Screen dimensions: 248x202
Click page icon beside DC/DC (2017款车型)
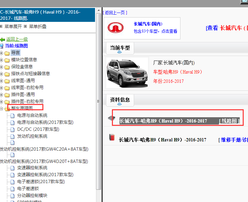pos(13,130)
